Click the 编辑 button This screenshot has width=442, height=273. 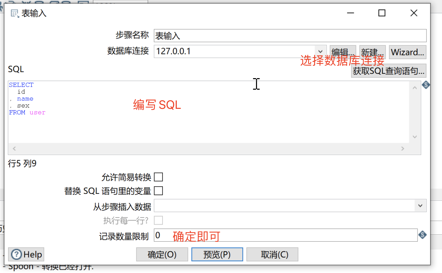(x=343, y=52)
